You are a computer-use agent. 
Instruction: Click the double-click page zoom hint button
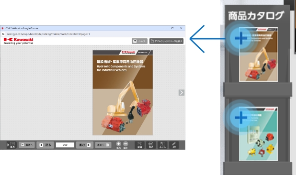pyautogui.click(x=166, y=41)
